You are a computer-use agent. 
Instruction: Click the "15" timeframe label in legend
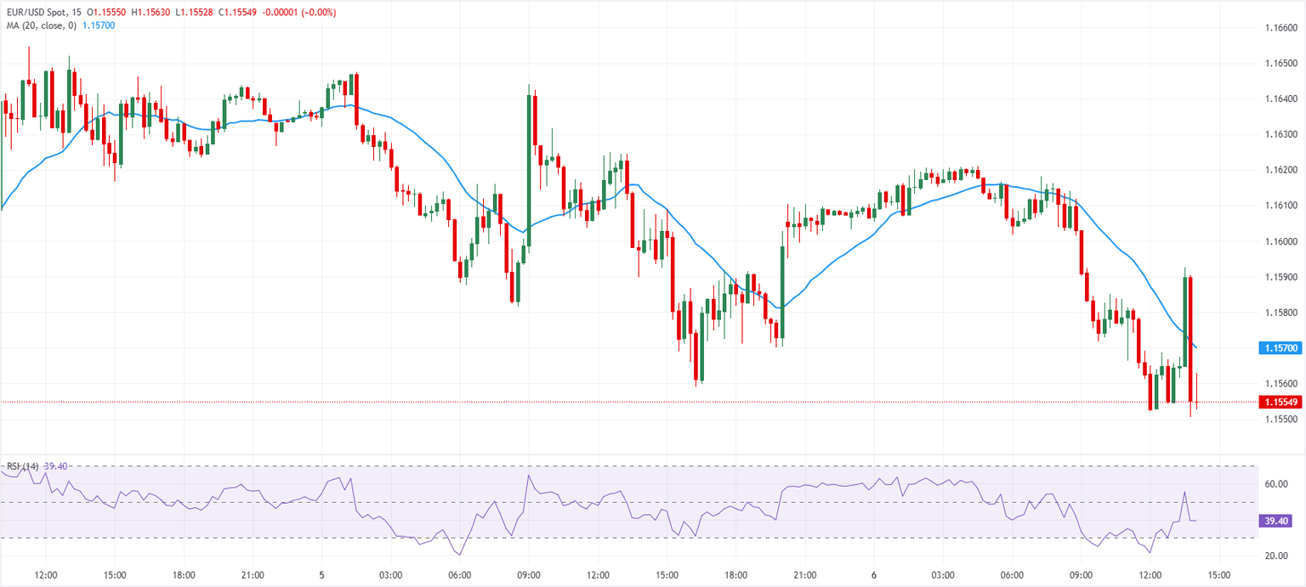pyautogui.click(x=77, y=12)
